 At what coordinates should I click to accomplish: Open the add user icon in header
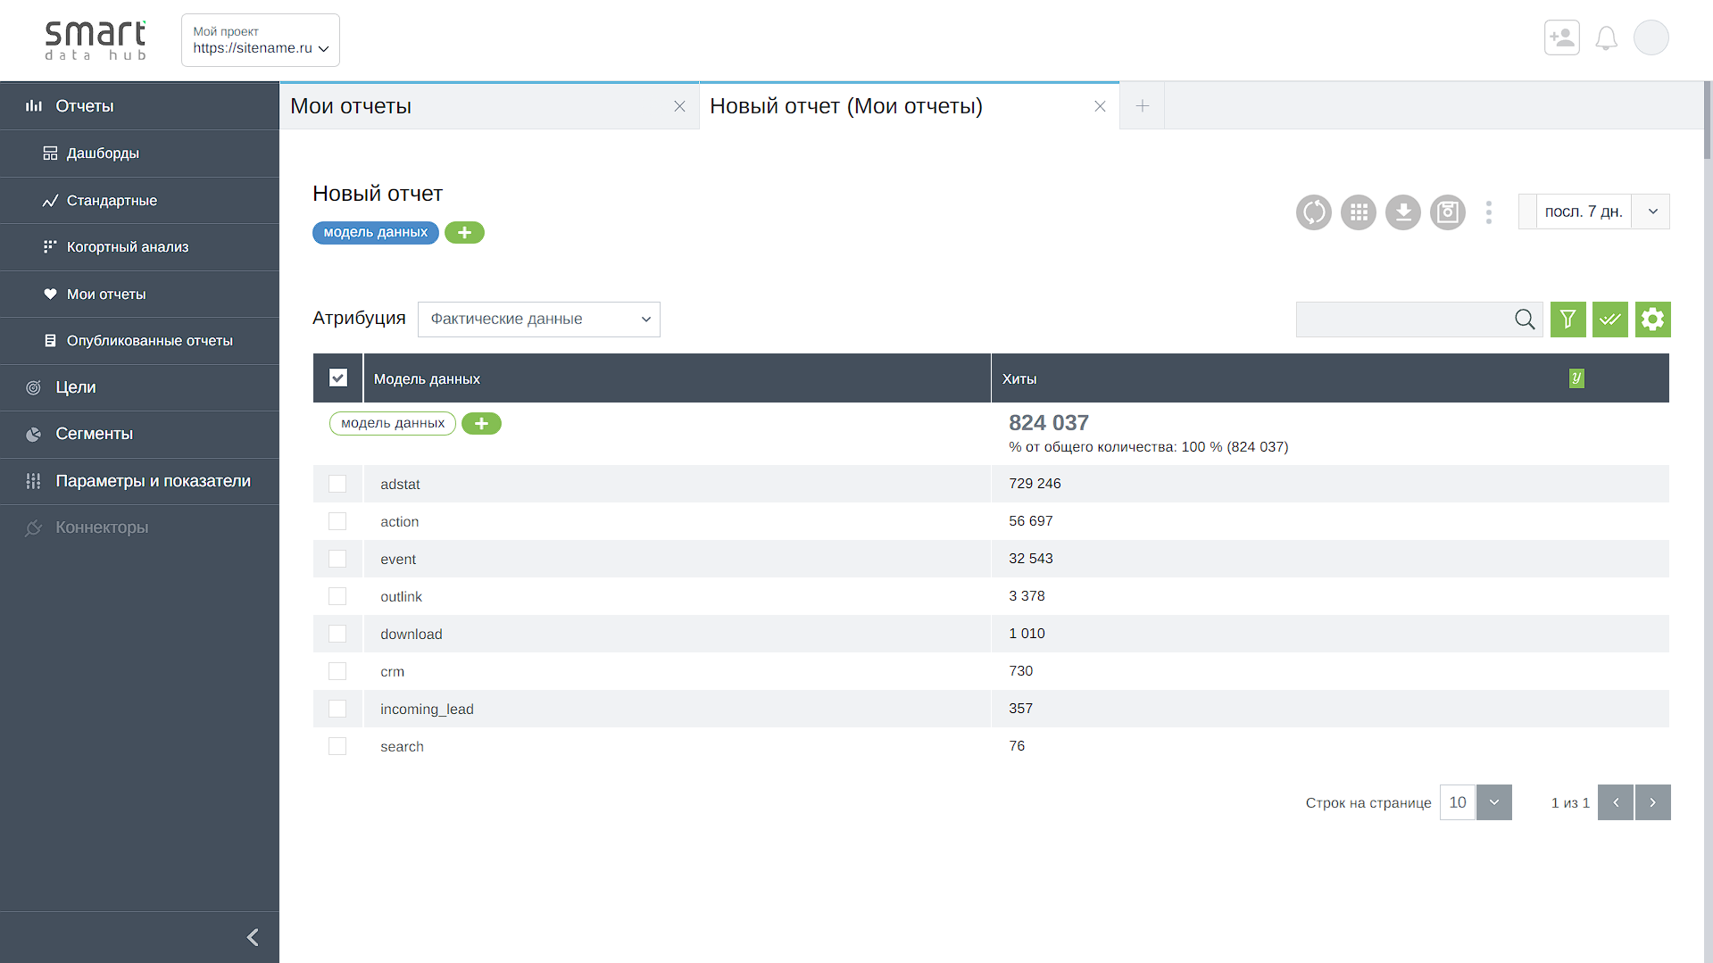(x=1562, y=37)
